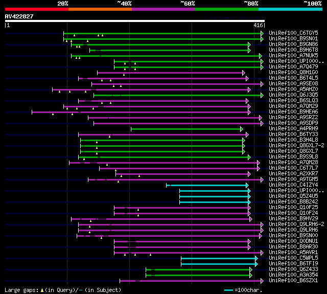Image resolution: width=327 pixels, height=294 pixels.
Task: Select the UniRef100_Q8GXL7-2 label
Action: (x=296, y=146)
